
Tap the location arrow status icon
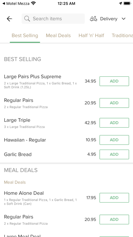(x=120, y=3)
